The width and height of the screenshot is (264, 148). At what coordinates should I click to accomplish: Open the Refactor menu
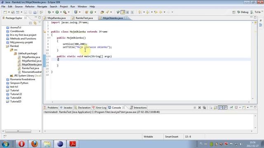click(x=30, y=7)
